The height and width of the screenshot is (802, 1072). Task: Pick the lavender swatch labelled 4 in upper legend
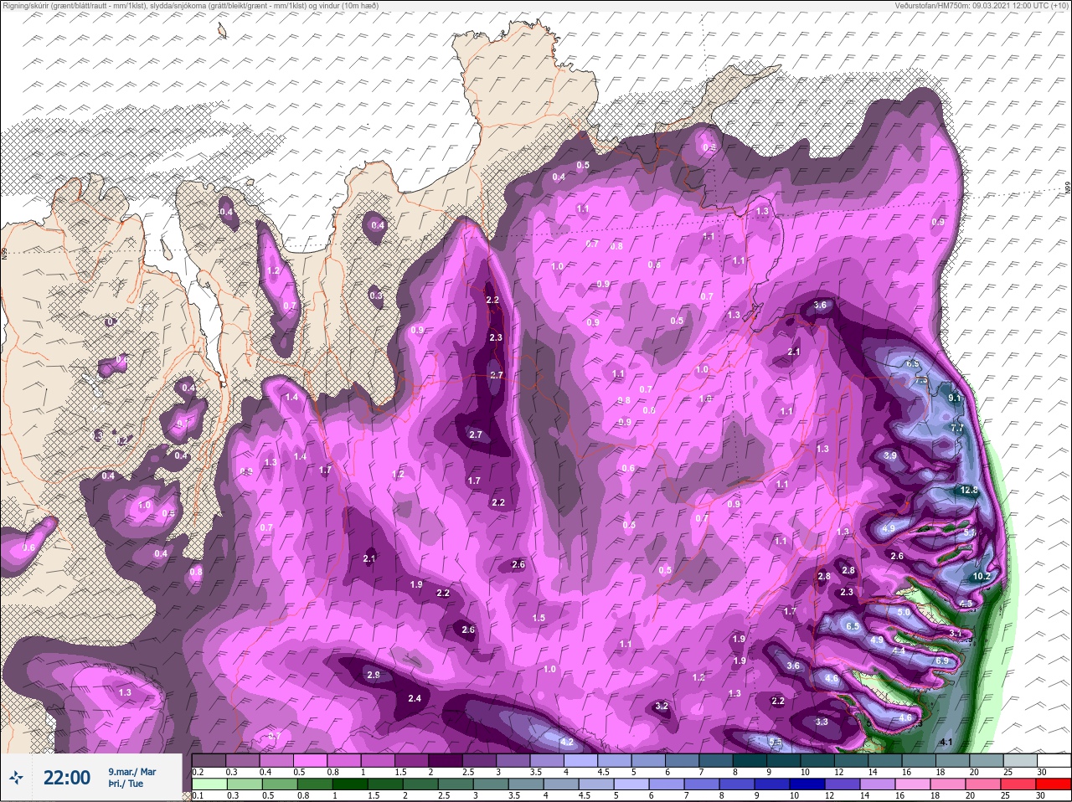tap(582, 760)
